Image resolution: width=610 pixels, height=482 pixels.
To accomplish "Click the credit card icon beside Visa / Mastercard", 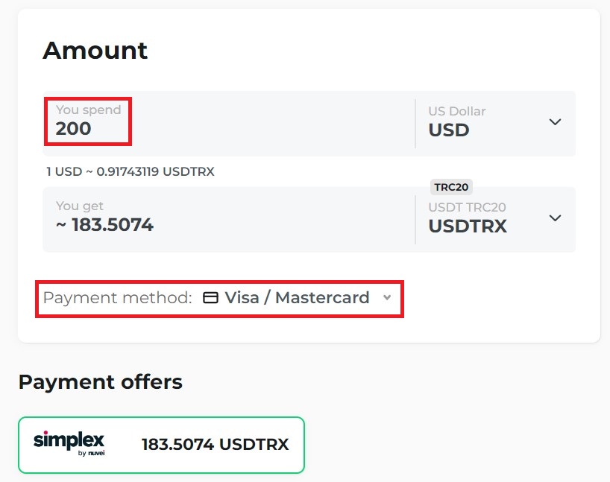I will [211, 298].
